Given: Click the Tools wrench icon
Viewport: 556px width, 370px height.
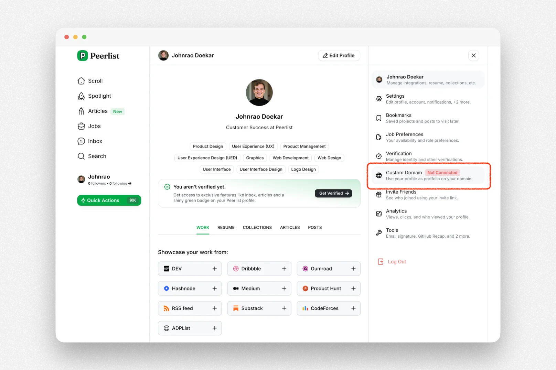Looking at the screenshot, I should [x=379, y=233].
